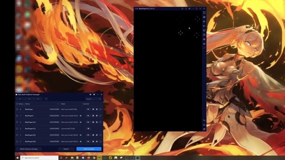Viewport: 285px width, 160px height.
Task: Tick checkbox for NoxPlayer1(3) row
Action: (17, 122)
